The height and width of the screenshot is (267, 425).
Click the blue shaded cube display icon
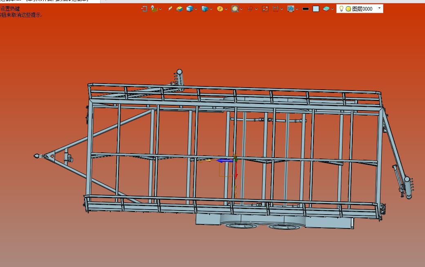click(190, 9)
